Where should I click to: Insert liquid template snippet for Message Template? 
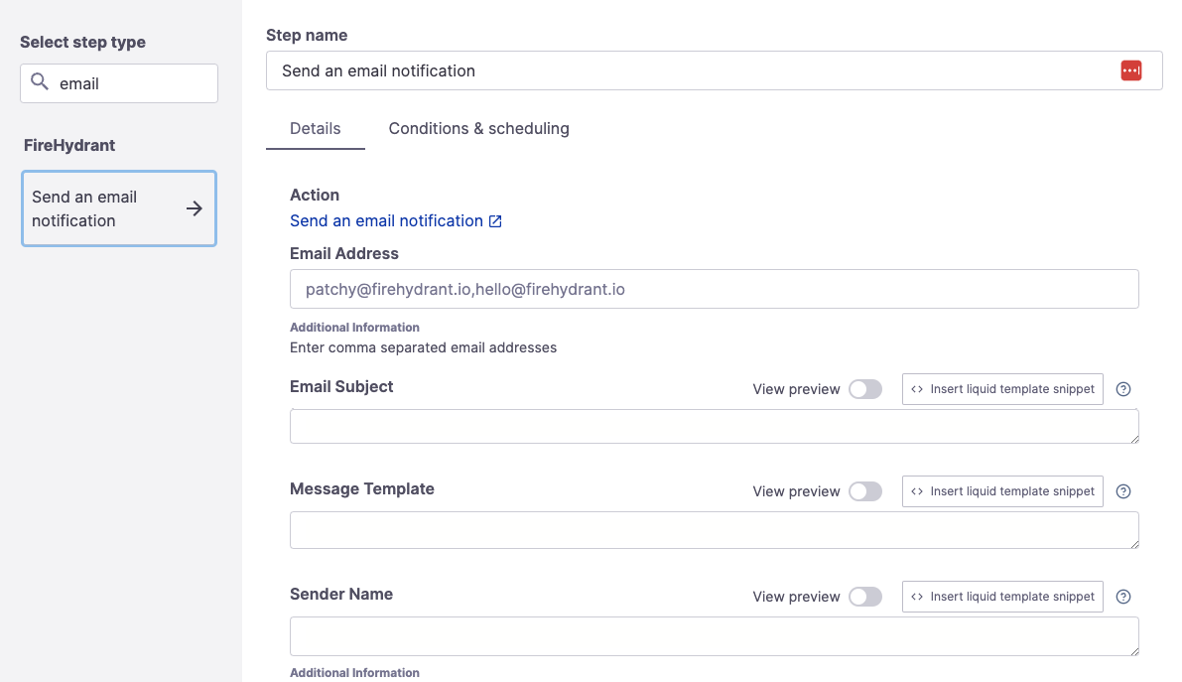(x=1002, y=491)
